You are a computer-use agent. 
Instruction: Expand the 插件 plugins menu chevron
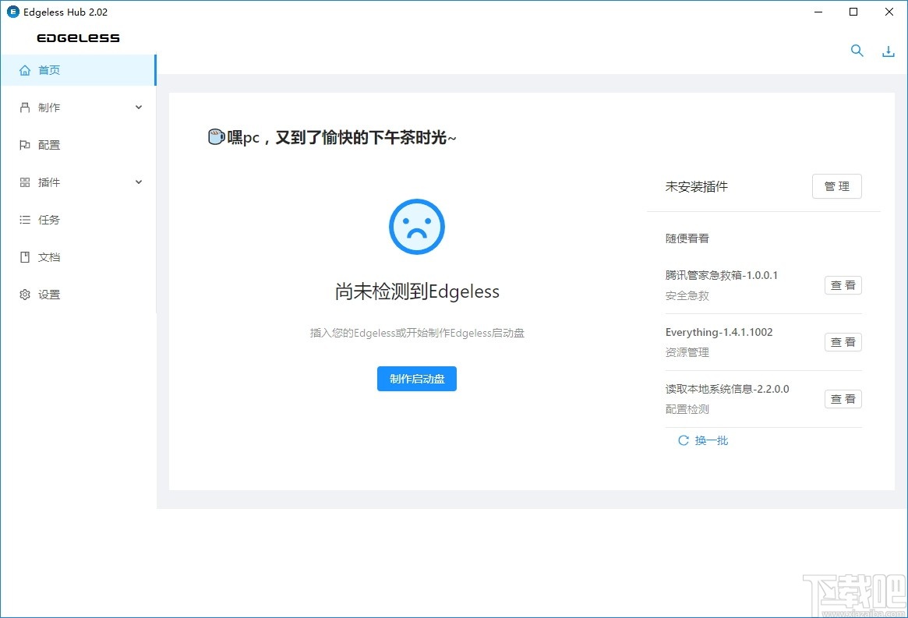click(x=138, y=182)
